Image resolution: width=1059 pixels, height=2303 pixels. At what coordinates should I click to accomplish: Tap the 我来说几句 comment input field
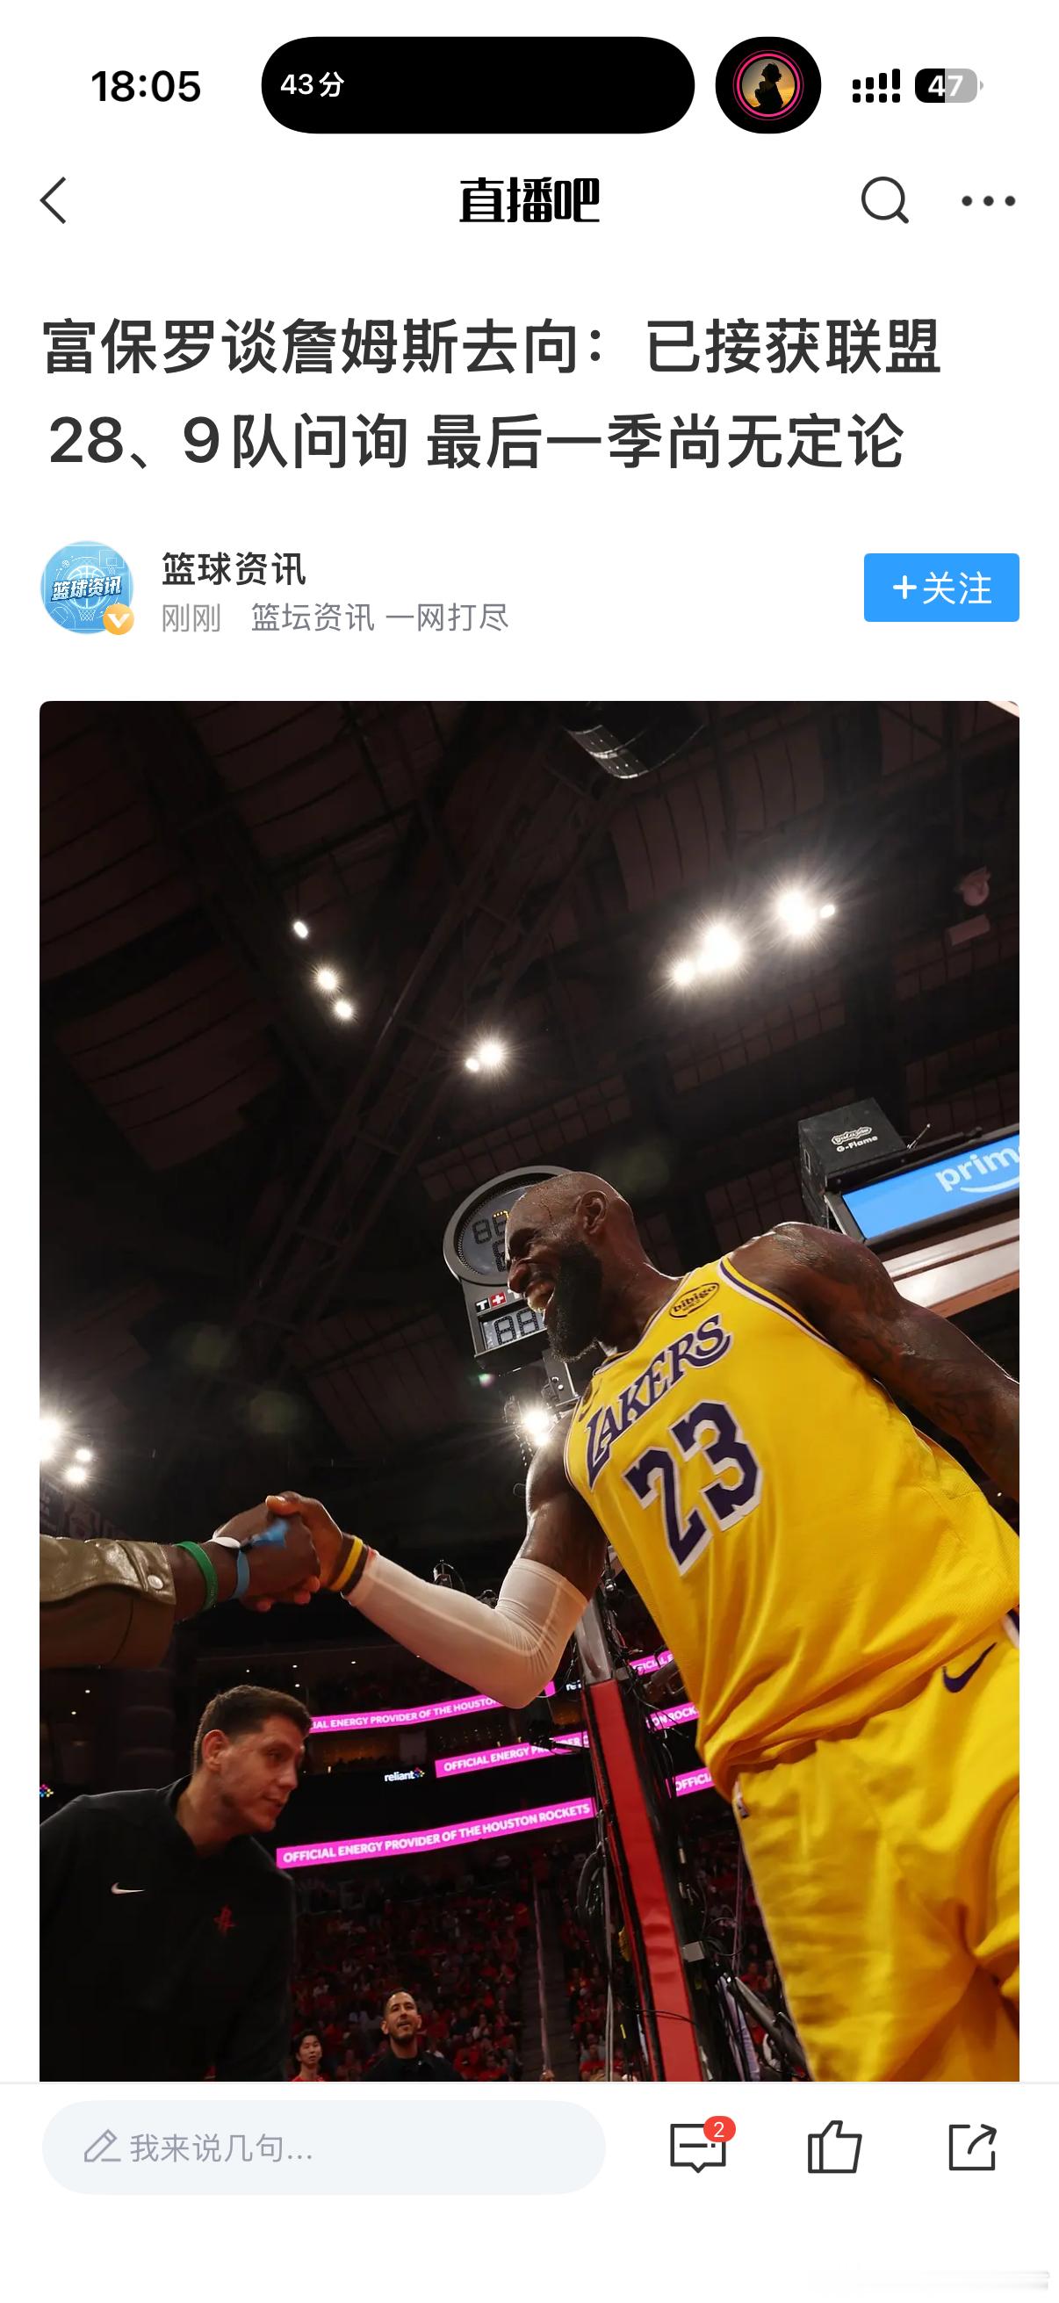click(323, 2147)
